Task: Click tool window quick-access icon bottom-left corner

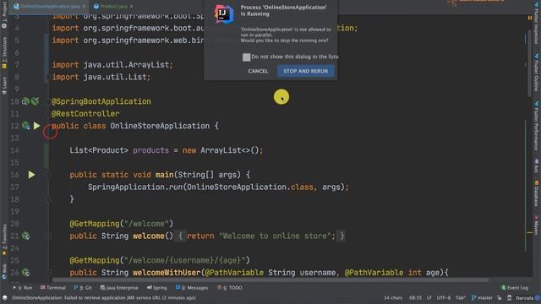Action: pyautogui.click(x=4, y=298)
